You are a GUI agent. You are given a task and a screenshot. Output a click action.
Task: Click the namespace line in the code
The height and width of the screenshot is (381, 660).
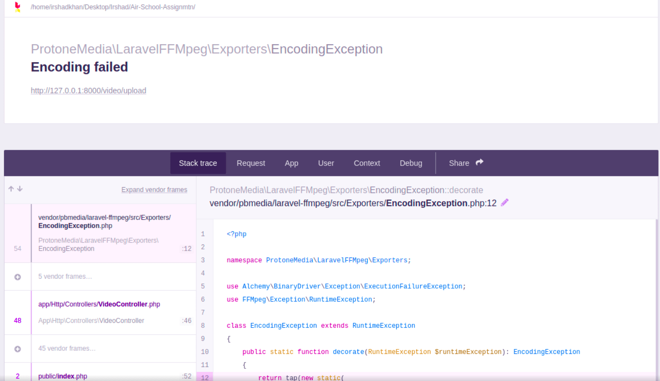coord(319,260)
